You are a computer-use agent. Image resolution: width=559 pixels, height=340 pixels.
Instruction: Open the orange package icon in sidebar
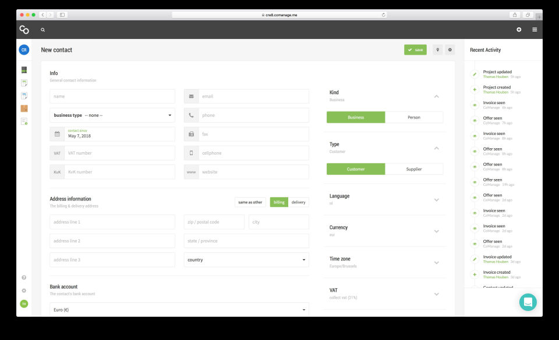pos(24,109)
